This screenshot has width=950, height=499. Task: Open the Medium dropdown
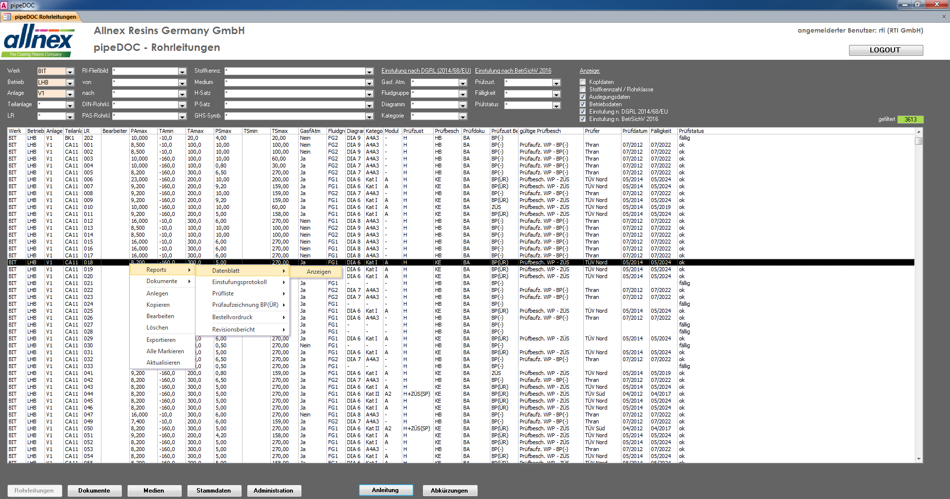pos(369,83)
